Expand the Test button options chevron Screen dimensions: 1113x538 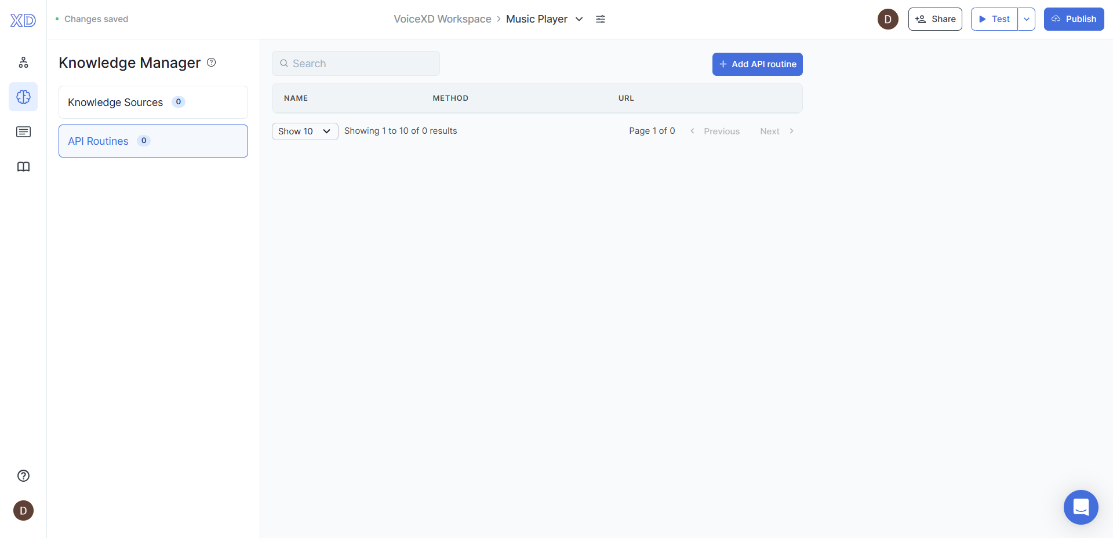(1027, 19)
